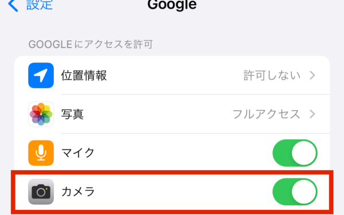Tap the GOOGLEにアクセスを許可 section header
344x215 pixels.
[x=91, y=44]
